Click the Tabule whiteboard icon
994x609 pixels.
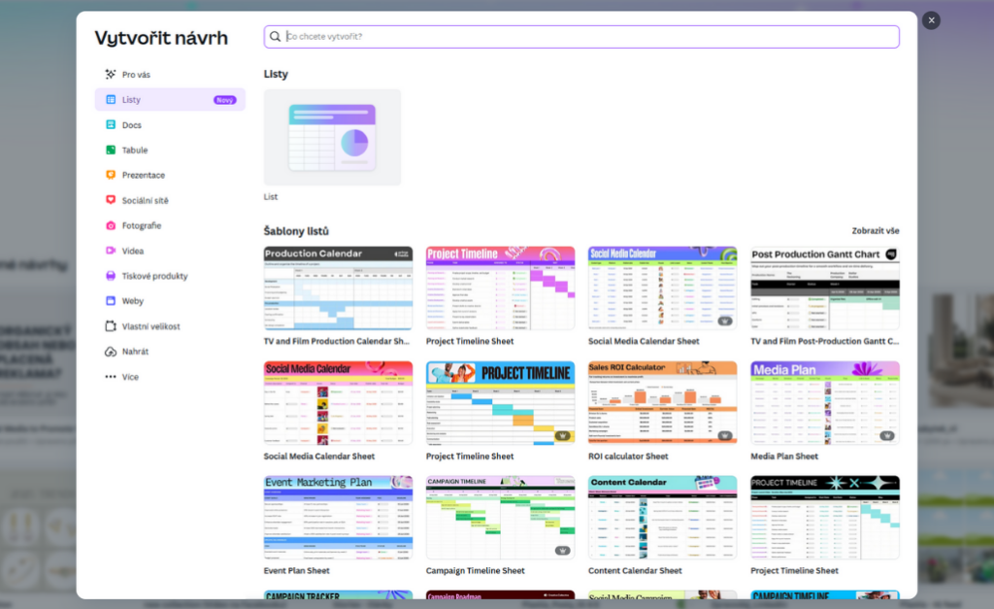111,150
